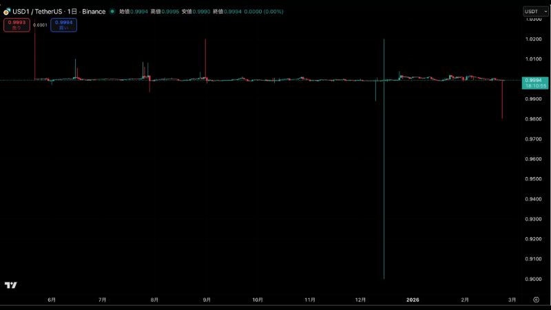
Task: Click the 12月 time axis label
Action: pyautogui.click(x=360, y=300)
